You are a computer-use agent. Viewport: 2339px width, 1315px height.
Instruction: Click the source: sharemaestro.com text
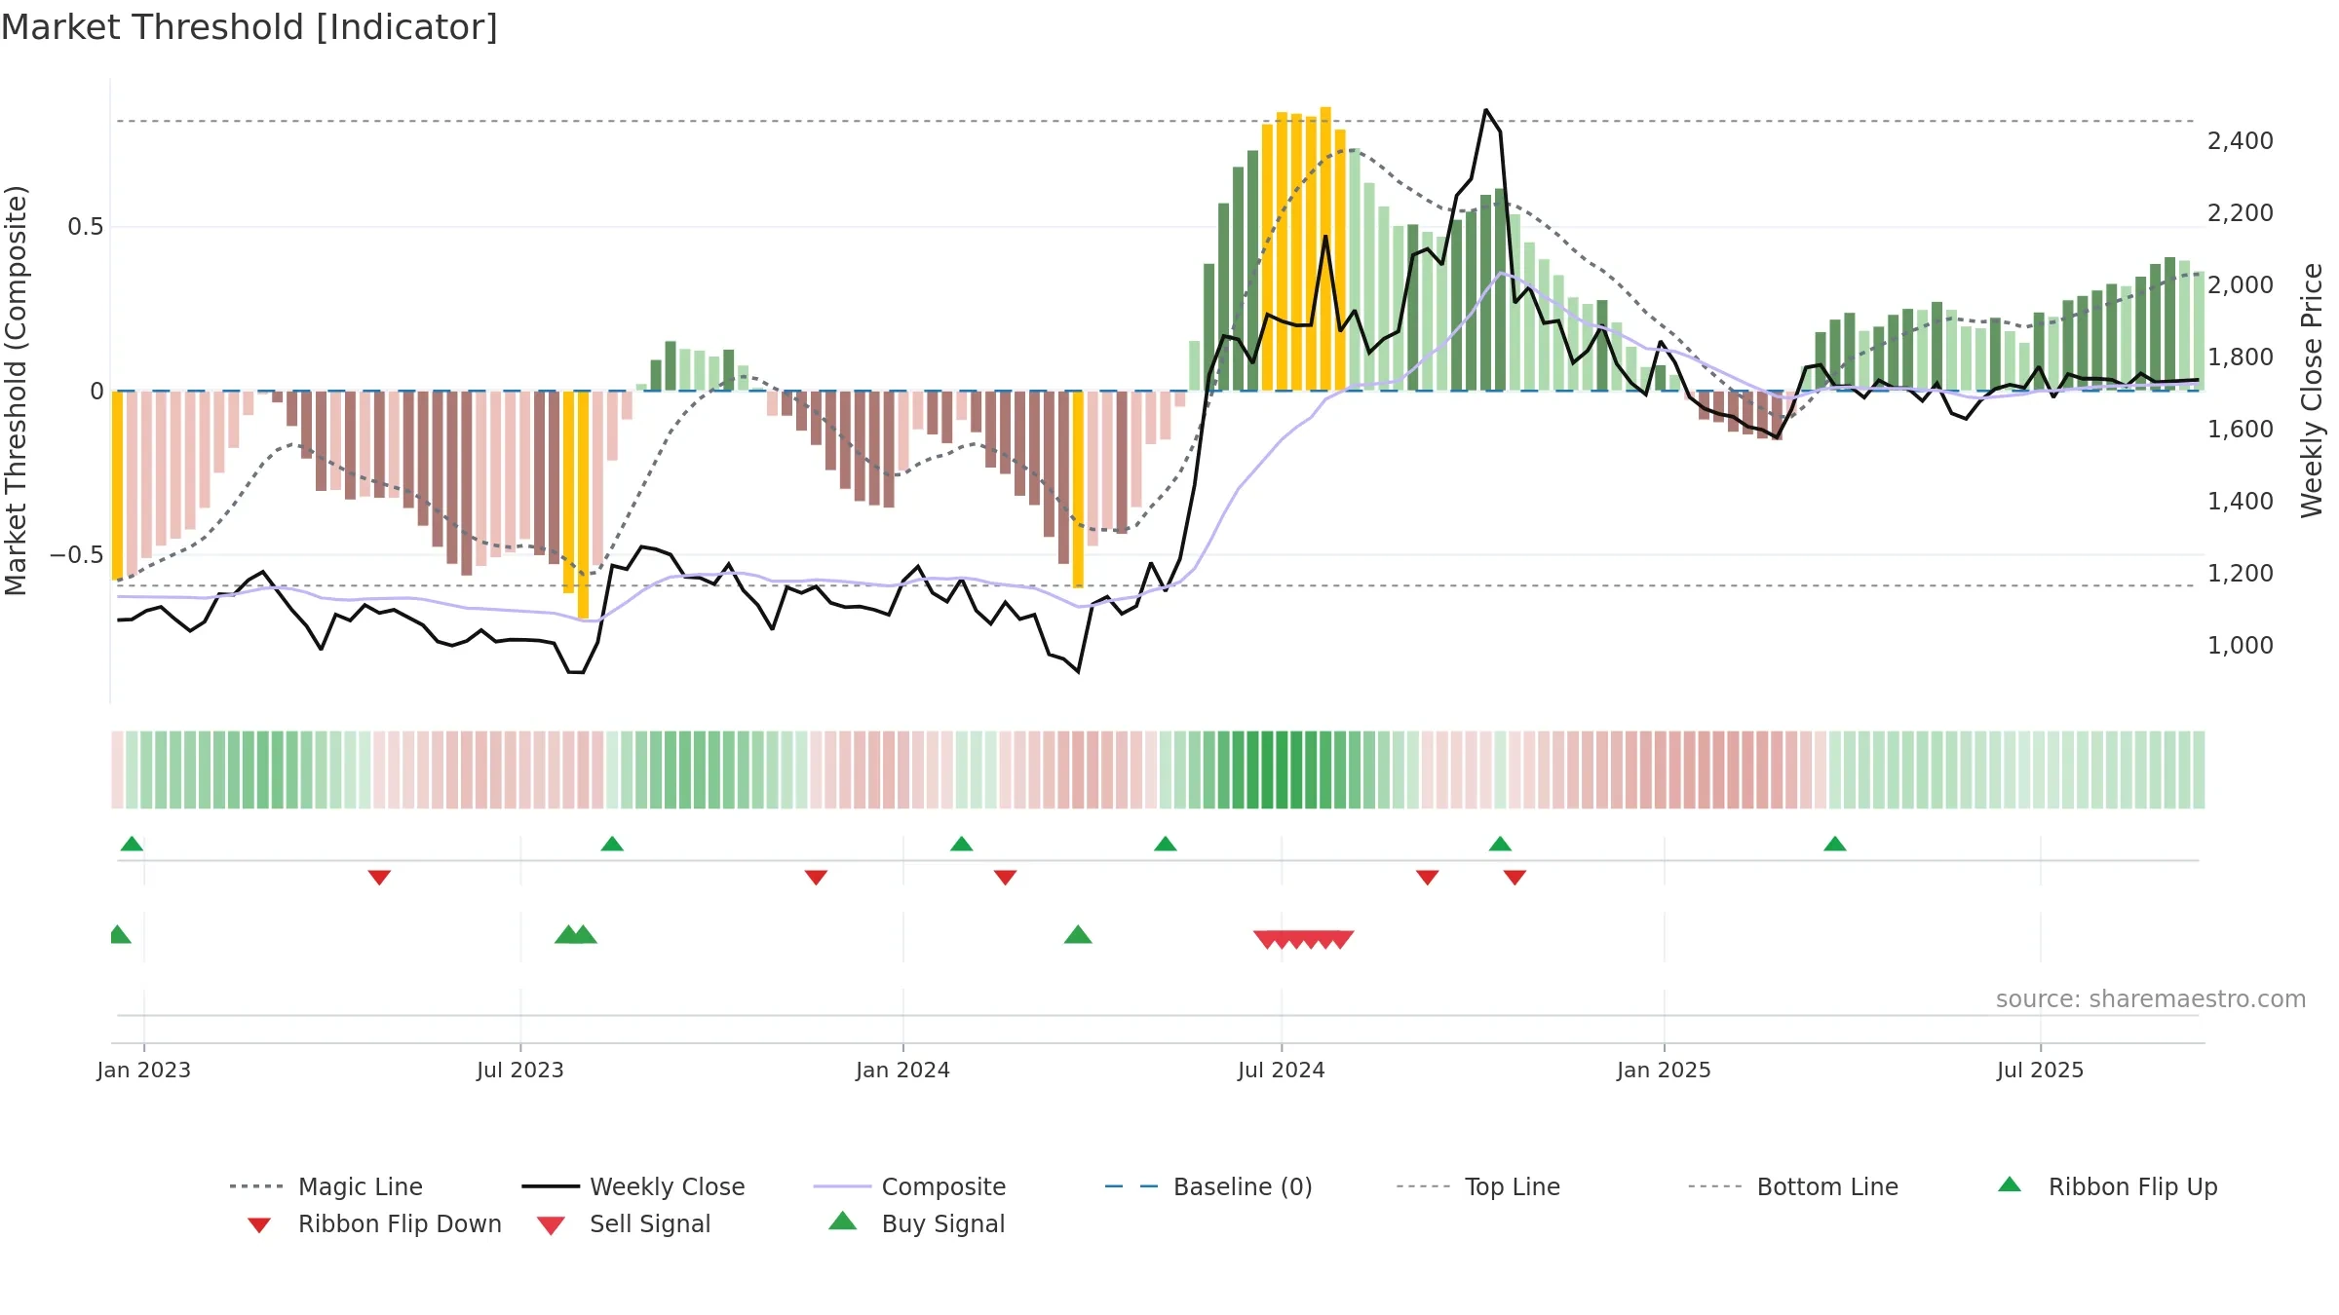(2151, 999)
